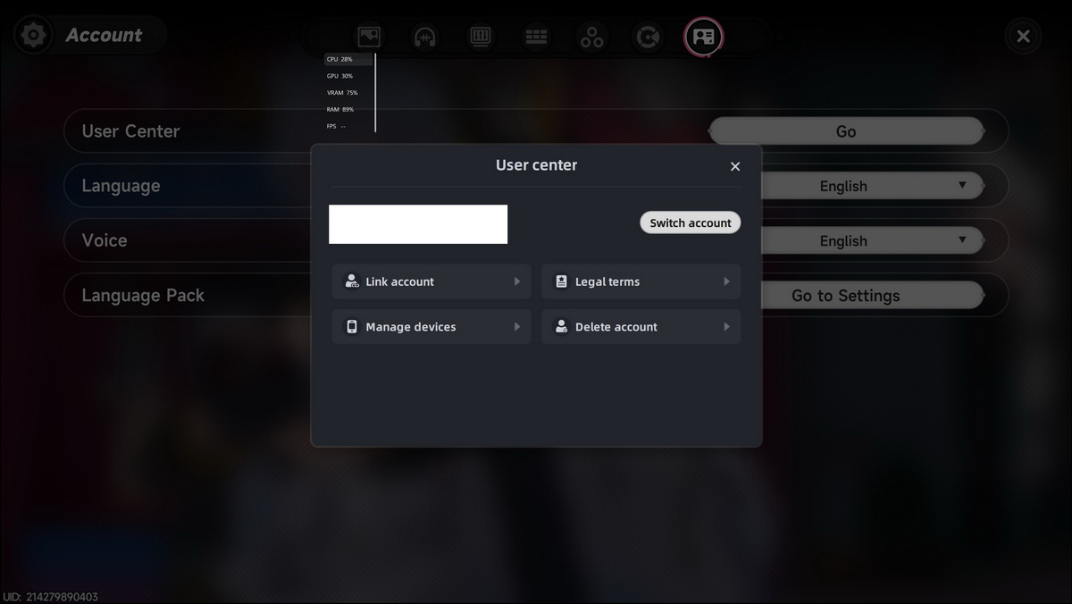Image resolution: width=1072 pixels, height=604 pixels.
Task: Open Link account option
Action: 431,281
